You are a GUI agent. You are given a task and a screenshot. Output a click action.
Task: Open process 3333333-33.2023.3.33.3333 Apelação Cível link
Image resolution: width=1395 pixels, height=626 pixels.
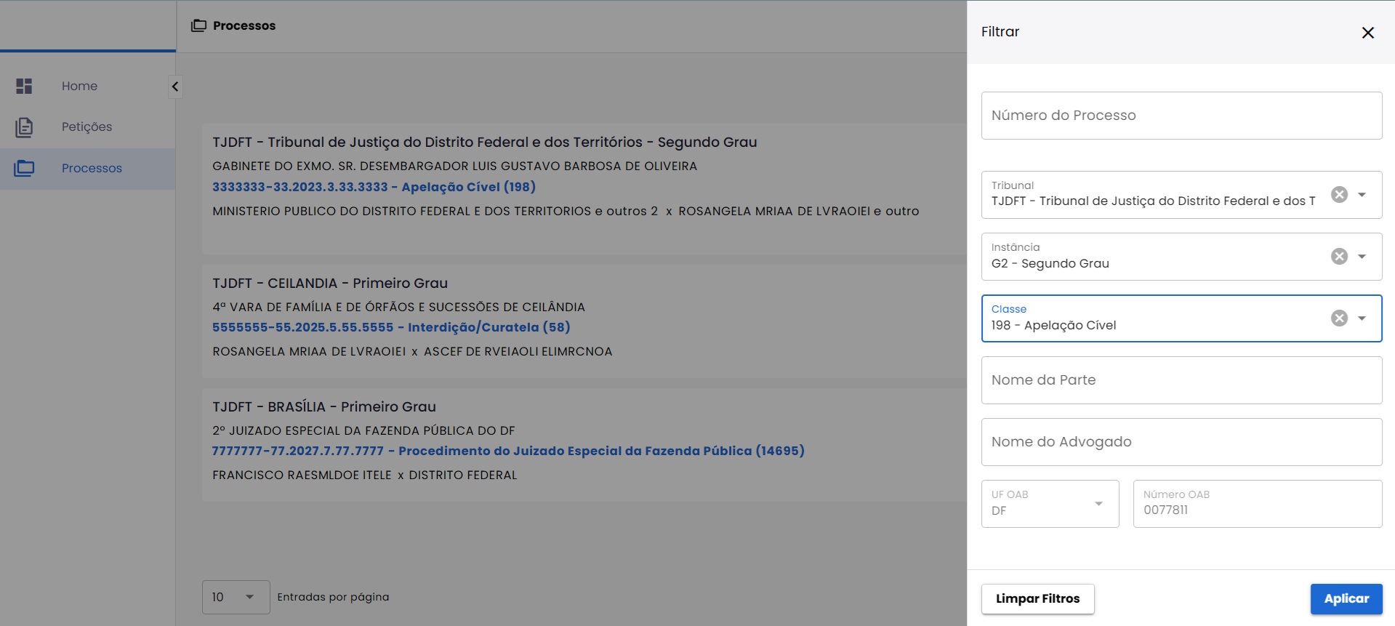pyautogui.click(x=374, y=187)
